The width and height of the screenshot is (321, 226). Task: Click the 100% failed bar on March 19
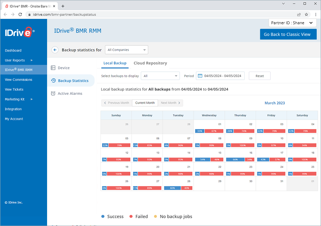[118, 174]
